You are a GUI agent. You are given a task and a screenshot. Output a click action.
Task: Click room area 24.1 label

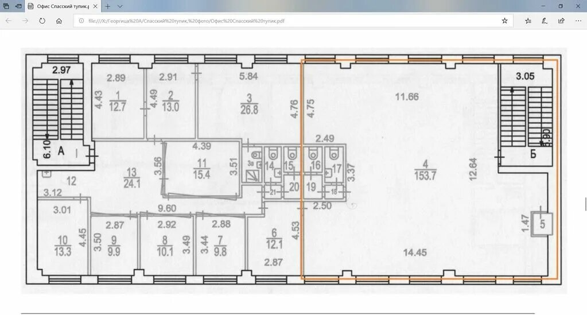tap(132, 184)
